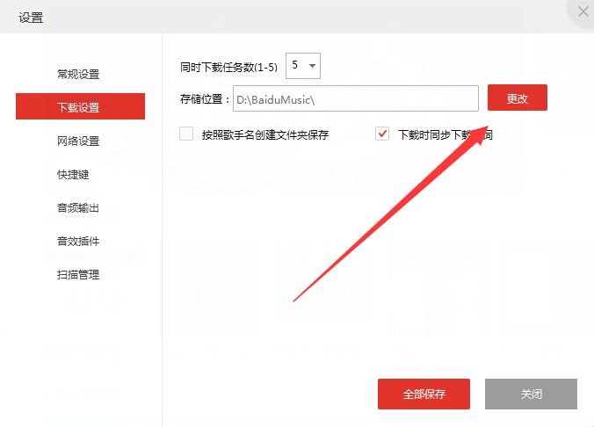Close settings dialog with X icon
Screen dimensions: 594x427
pos(583,11)
